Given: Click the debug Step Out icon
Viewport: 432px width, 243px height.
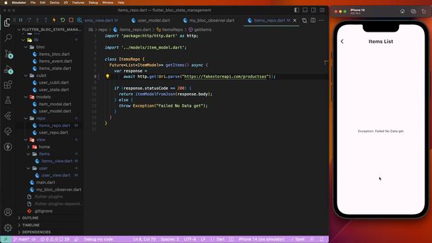Looking at the screenshot, I should click(x=46, y=20).
